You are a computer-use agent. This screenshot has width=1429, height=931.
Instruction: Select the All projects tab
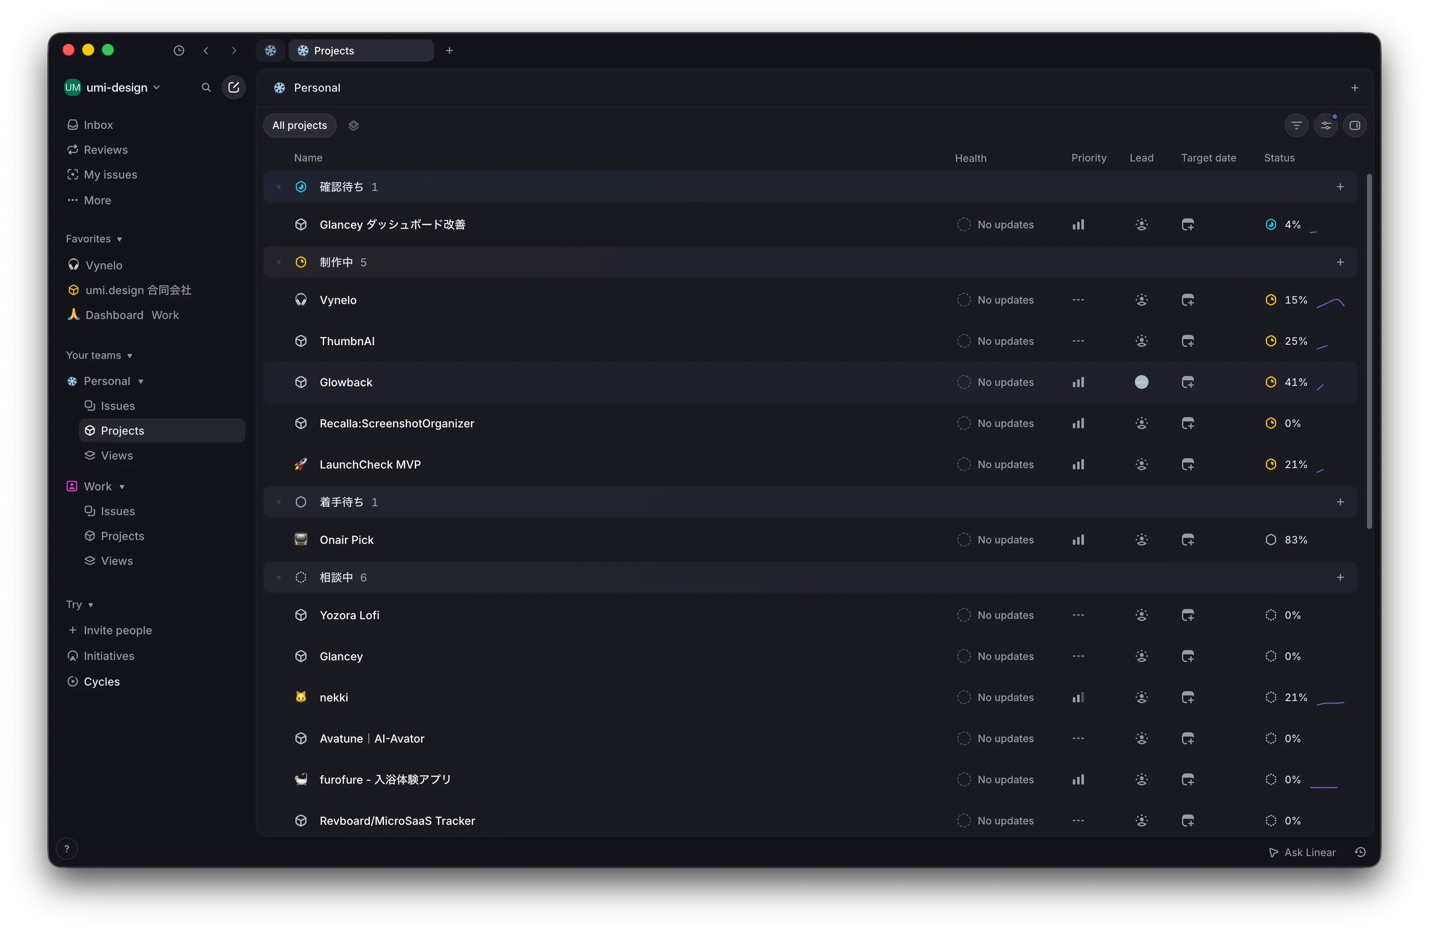point(300,125)
